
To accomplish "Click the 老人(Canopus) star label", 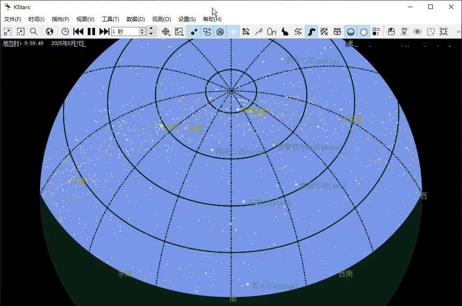I will [274, 286].
